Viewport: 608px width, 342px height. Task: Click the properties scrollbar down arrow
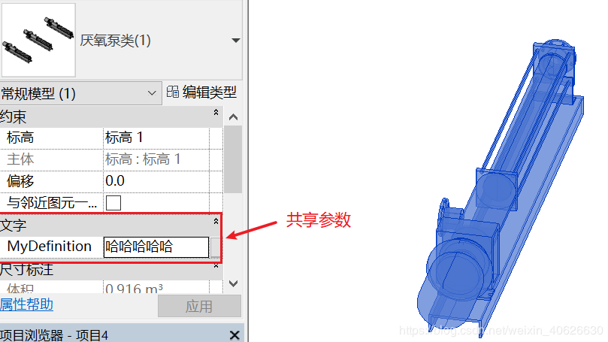point(233,284)
